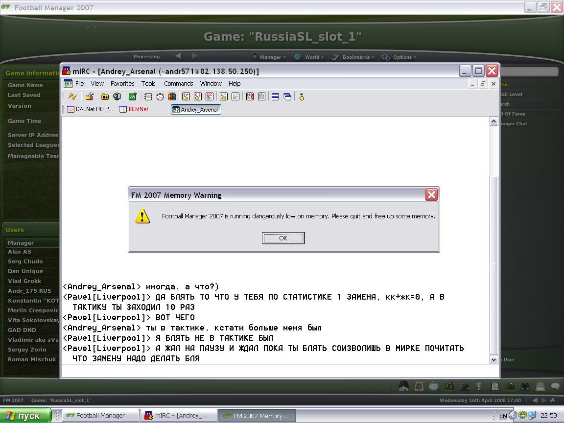The height and width of the screenshot is (423, 564).
Task: Click the Timer stopwatch toolbar icon
Action: (160, 97)
